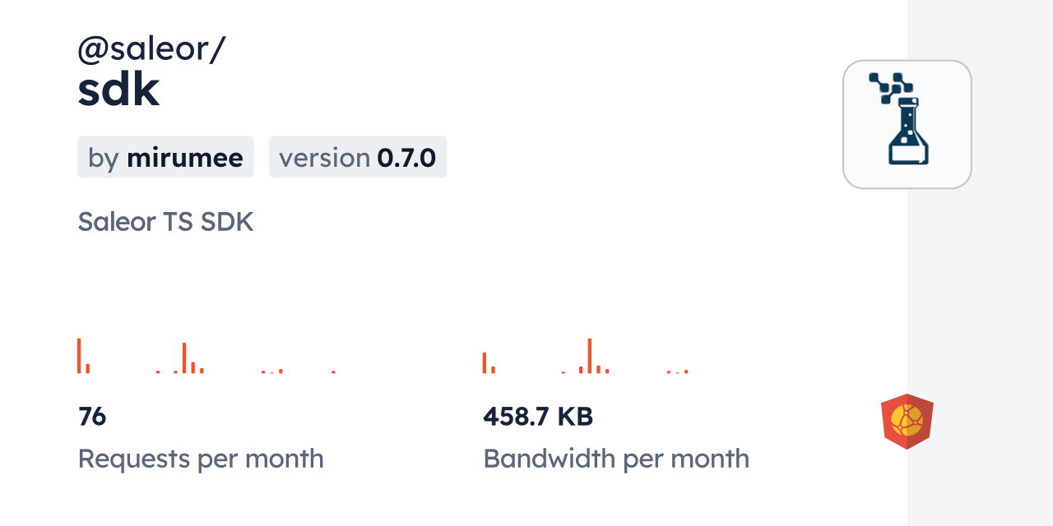Click the Saleor flask package logo
Viewport: 1053px width, 526px height.
907,124
